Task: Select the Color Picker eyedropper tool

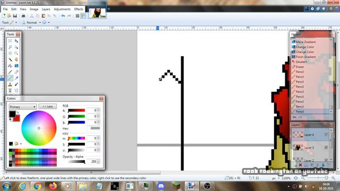Action: pos(16,78)
